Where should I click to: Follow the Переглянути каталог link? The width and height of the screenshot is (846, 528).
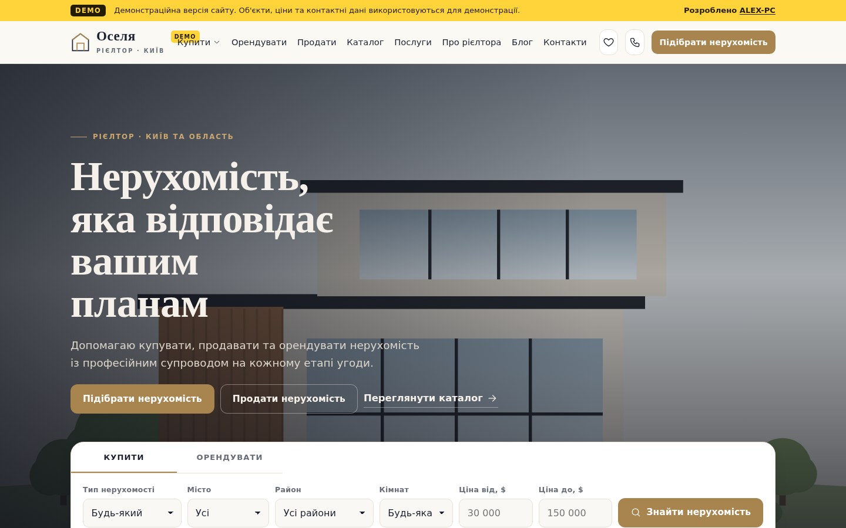point(431,398)
